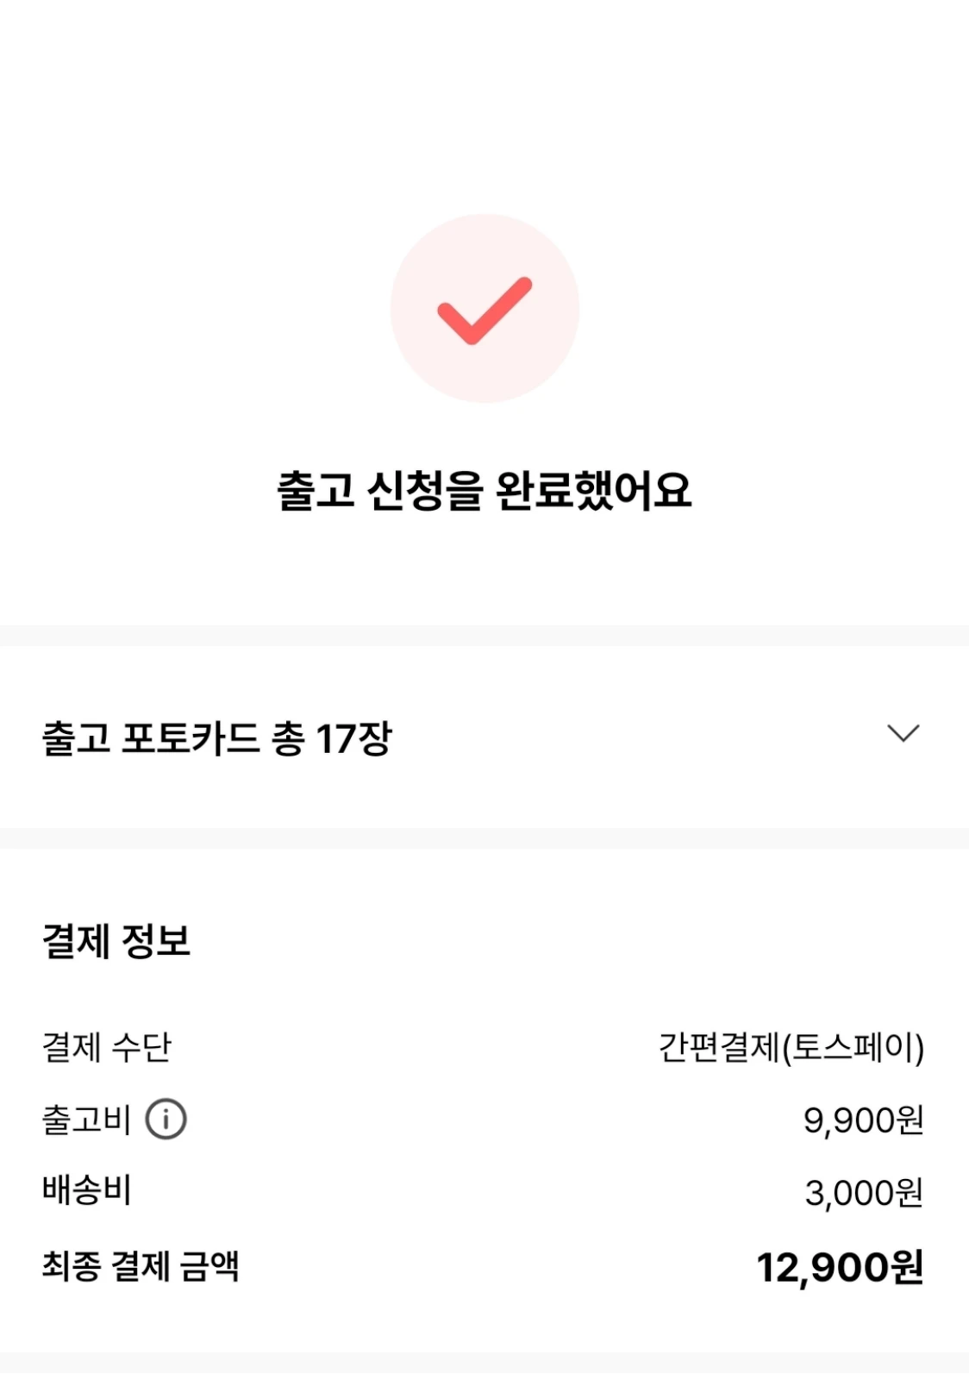This screenshot has width=969, height=1380.
Task: Tap the red checkmark completion icon
Action: [484, 310]
